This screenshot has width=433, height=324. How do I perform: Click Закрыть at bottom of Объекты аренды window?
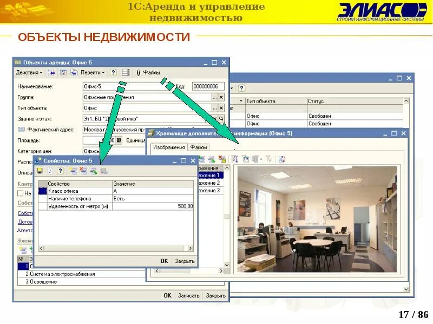tap(215, 295)
